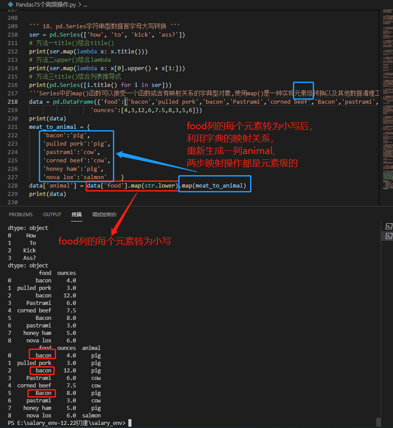Expand the breadcrumb ellipsis symbol path
The width and height of the screenshot is (393, 428).
tap(85, 5)
